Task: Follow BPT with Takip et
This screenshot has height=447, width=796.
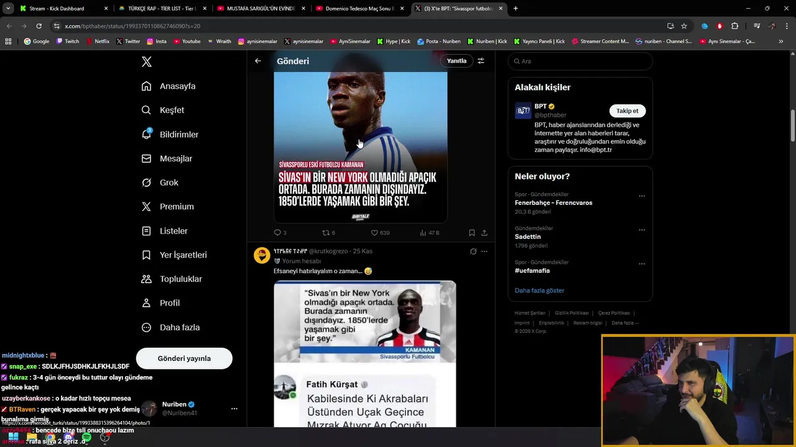Action: 627,111
